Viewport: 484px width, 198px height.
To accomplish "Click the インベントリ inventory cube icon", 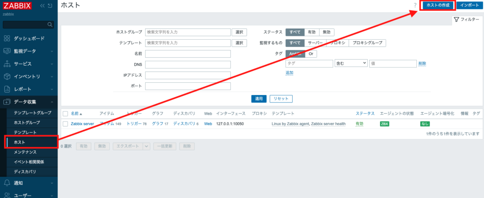I will coord(7,77).
